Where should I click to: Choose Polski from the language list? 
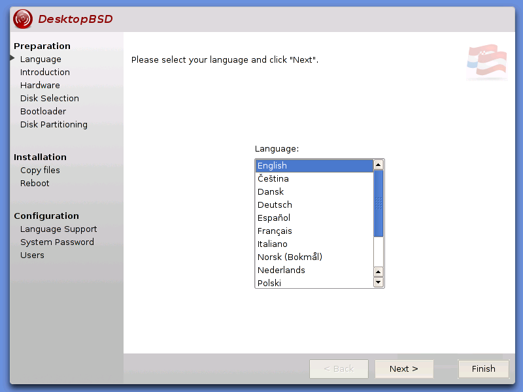point(314,283)
